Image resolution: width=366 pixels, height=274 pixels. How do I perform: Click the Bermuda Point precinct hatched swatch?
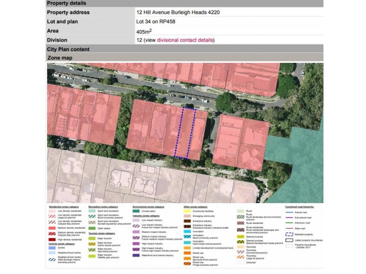[187, 258]
